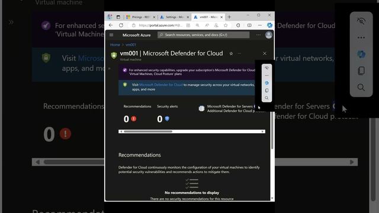This screenshot has width=379, height=213.
Task: Go to Home breadcrumb link
Action: tap(115, 45)
